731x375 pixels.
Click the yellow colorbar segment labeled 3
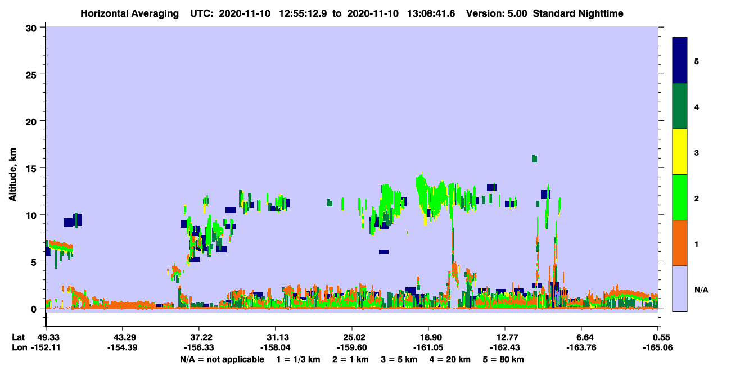(x=680, y=152)
